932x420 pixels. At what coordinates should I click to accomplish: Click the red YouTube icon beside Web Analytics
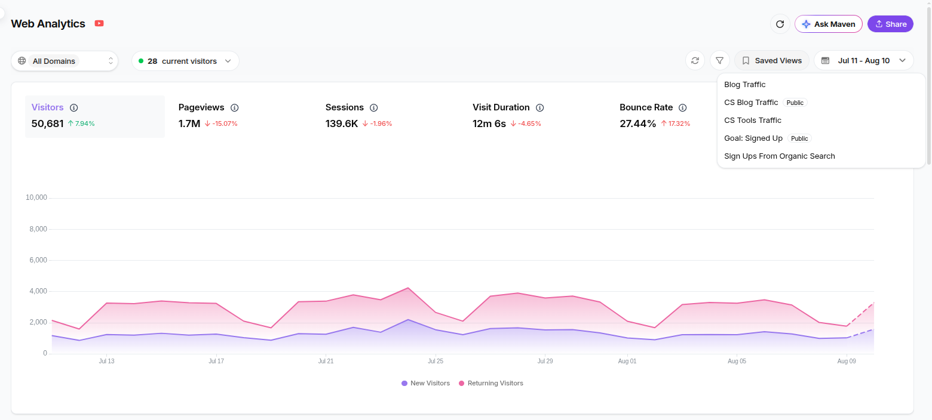[x=99, y=23]
